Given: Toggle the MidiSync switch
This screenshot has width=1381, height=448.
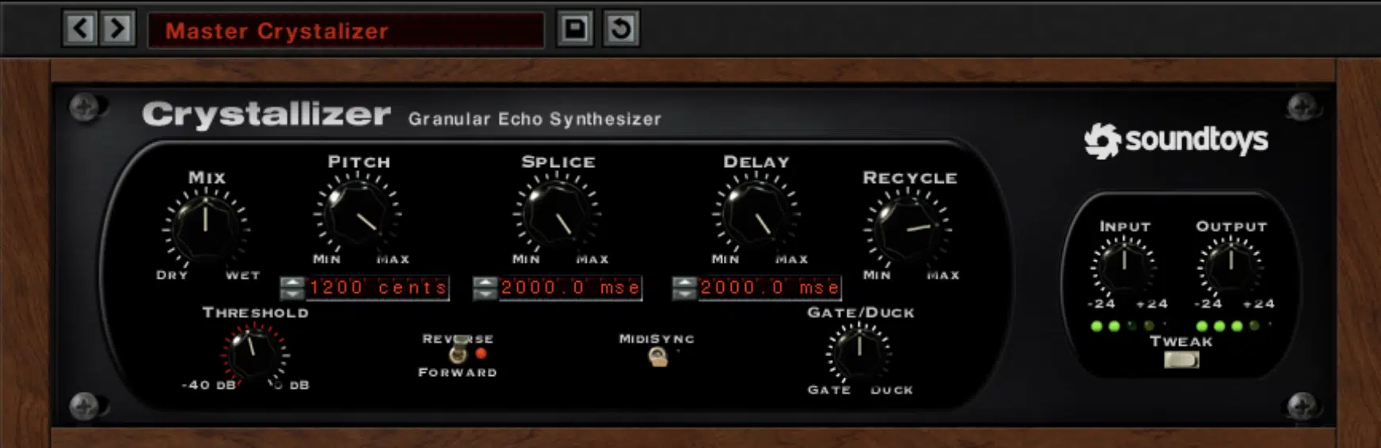Looking at the screenshot, I should pyautogui.click(x=657, y=357).
